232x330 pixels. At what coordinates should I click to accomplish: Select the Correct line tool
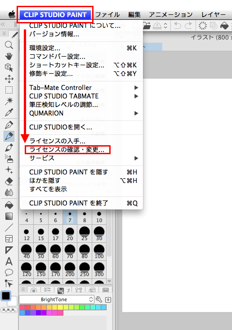coord(9,284)
